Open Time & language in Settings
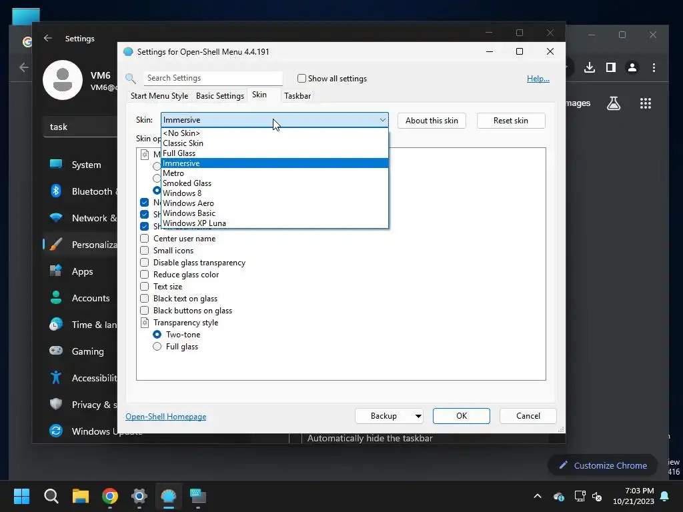Screen dimensions: 683x512 pyautogui.click(x=80, y=325)
